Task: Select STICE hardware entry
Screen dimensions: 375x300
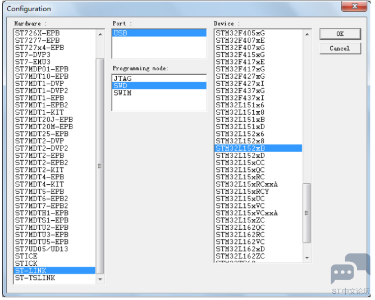Action: [54, 256]
